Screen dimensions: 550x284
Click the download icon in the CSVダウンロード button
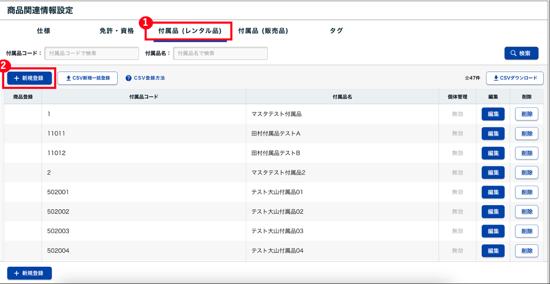pyautogui.click(x=496, y=78)
